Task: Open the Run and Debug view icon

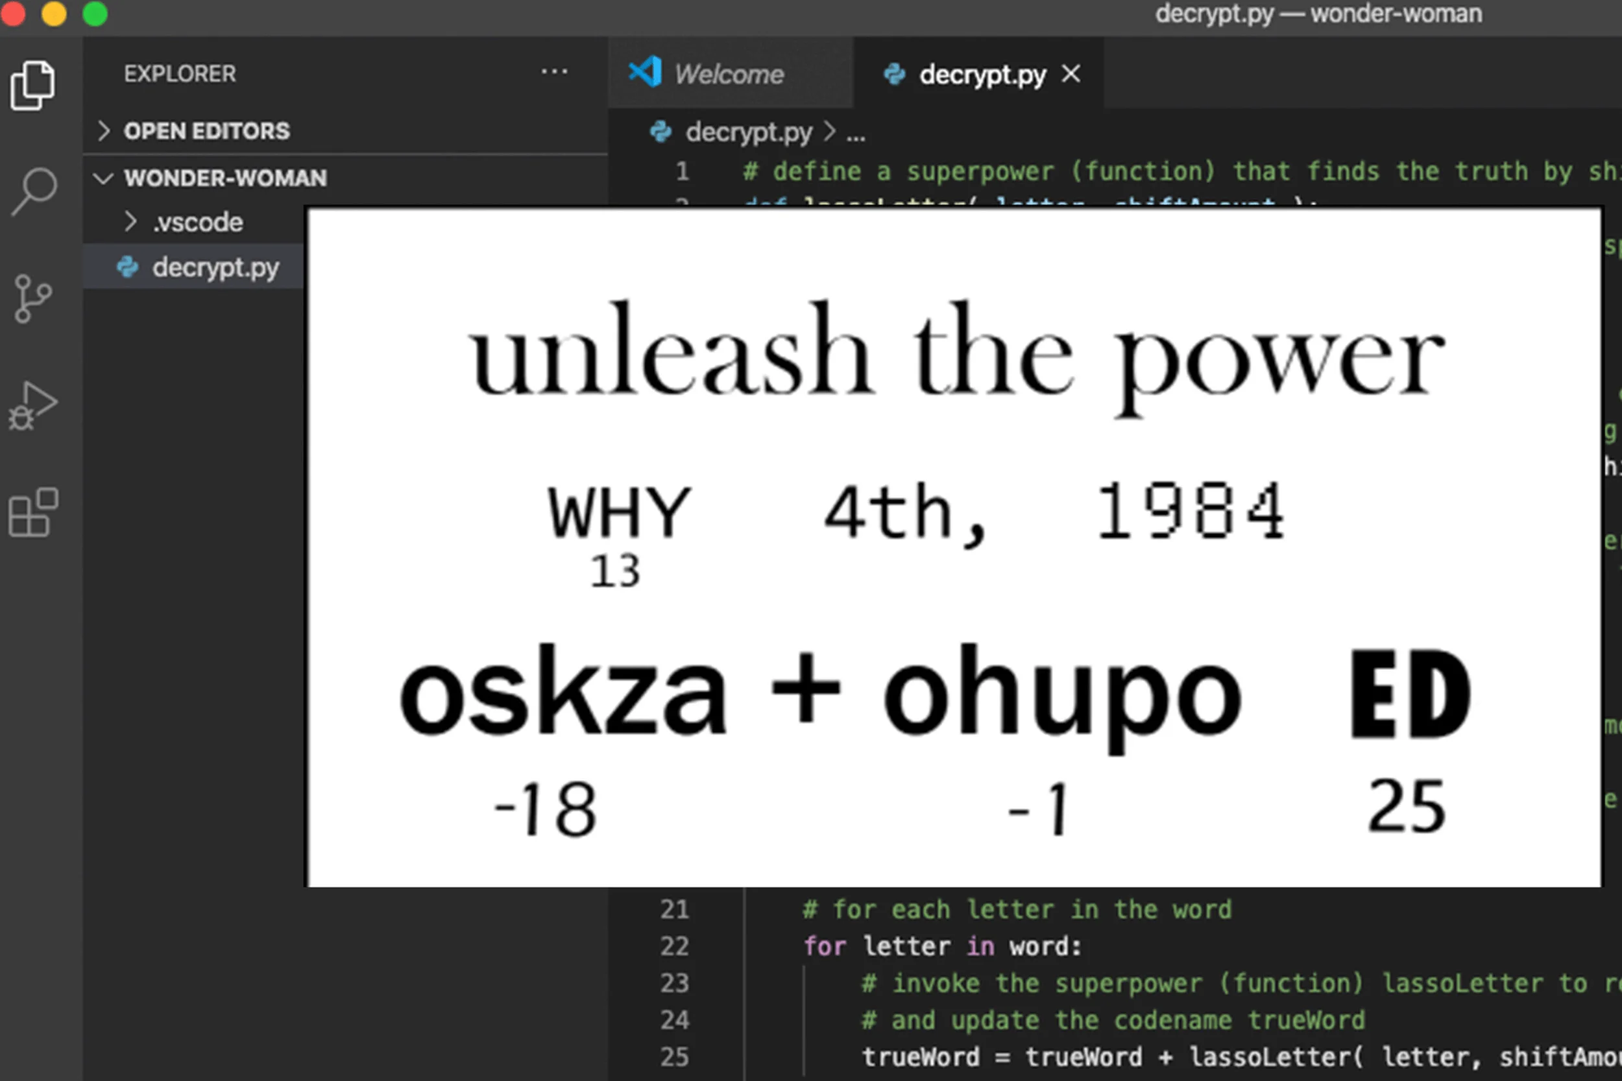Action: 32,406
